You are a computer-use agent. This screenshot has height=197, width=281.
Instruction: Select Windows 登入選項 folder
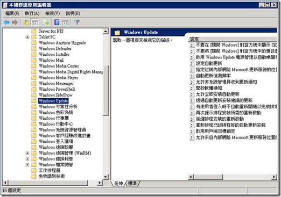[x=56, y=141]
